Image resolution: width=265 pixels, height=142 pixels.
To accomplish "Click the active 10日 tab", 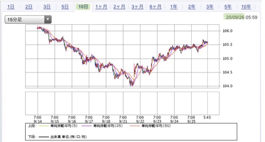I will tap(83, 7).
